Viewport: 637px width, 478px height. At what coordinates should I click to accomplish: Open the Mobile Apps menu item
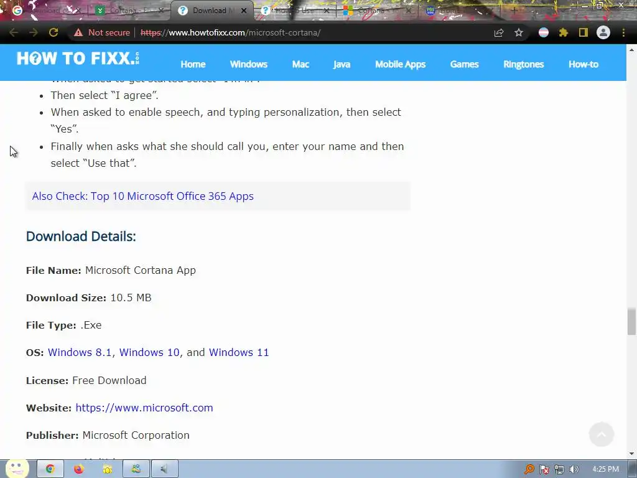click(400, 64)
